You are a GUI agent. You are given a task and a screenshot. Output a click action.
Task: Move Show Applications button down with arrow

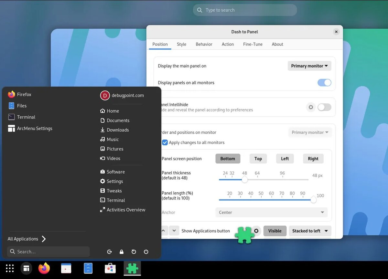tap(174, 231)
